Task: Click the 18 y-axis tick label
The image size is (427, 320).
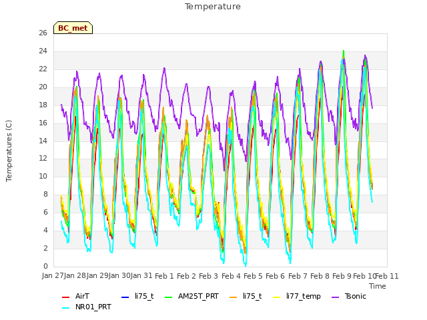Action: pos(43,105)
